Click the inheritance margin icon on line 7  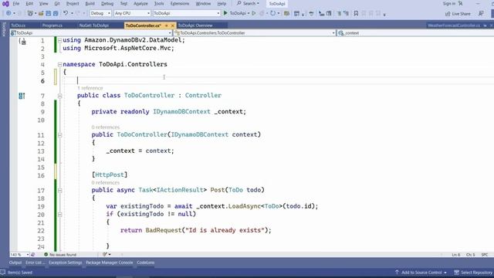pyautogui.click(x=22, y=96)
